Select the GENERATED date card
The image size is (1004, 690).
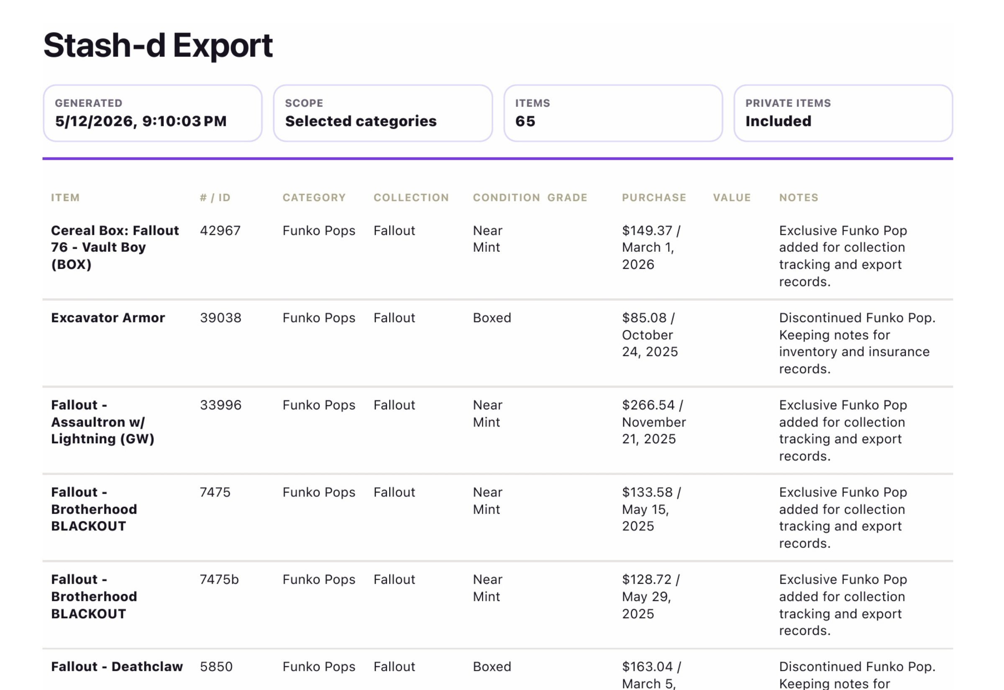[x=153, y=113]
